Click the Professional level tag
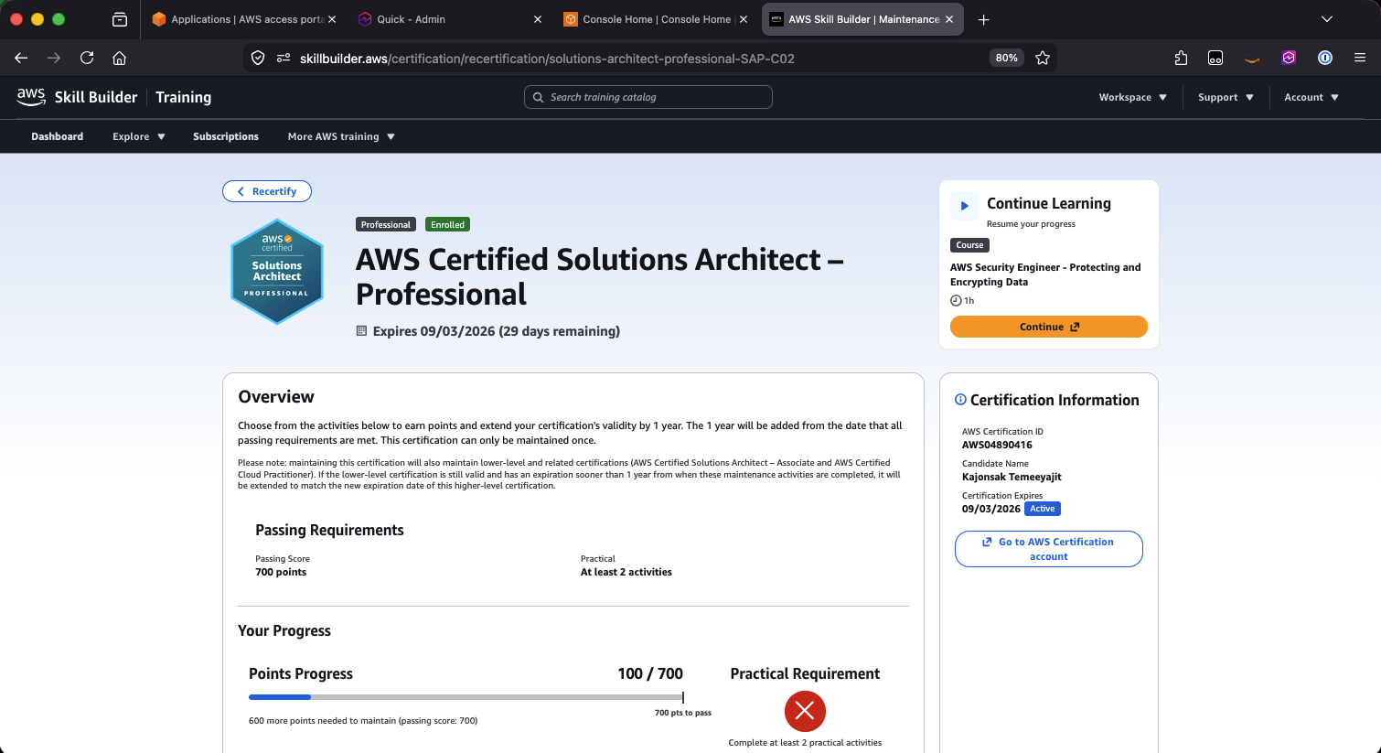 (x=386, y=224)
